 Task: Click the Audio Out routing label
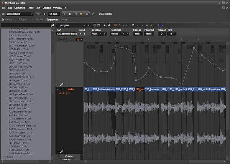click(64, 93)
